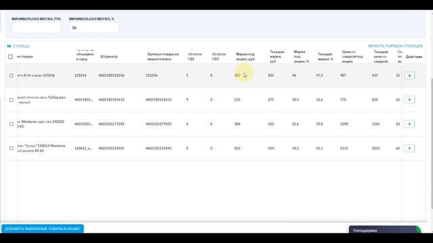Click promo price 407 in first row
This screenshot has width=433, height=243.
pos(343,76)
